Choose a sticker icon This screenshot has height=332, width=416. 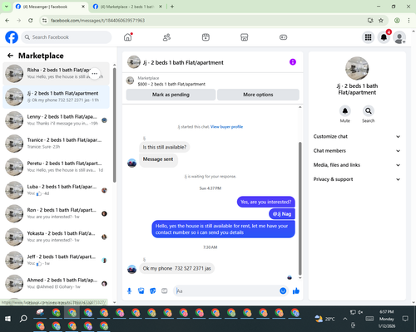point(153,290)
